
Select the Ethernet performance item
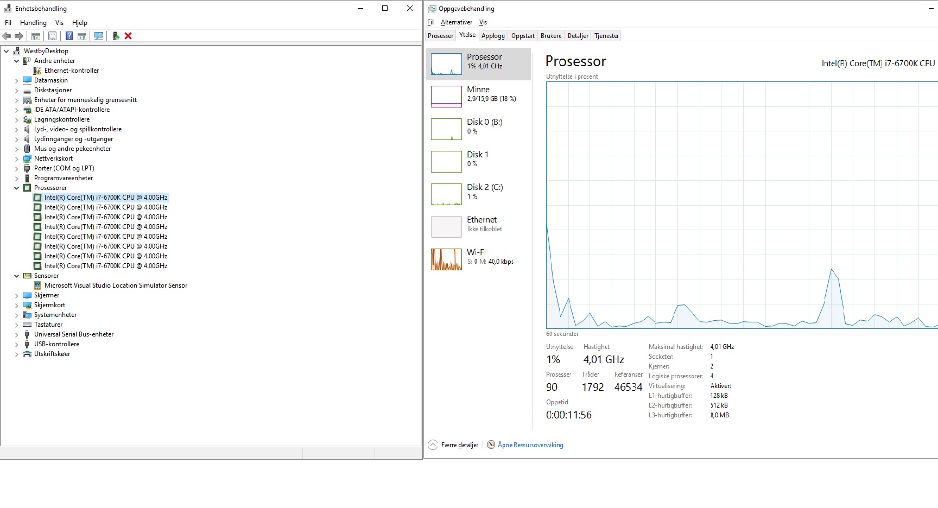point(478,227)
